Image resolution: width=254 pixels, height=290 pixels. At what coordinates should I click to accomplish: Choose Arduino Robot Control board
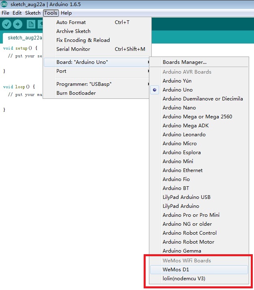click(x=199, y=233)
